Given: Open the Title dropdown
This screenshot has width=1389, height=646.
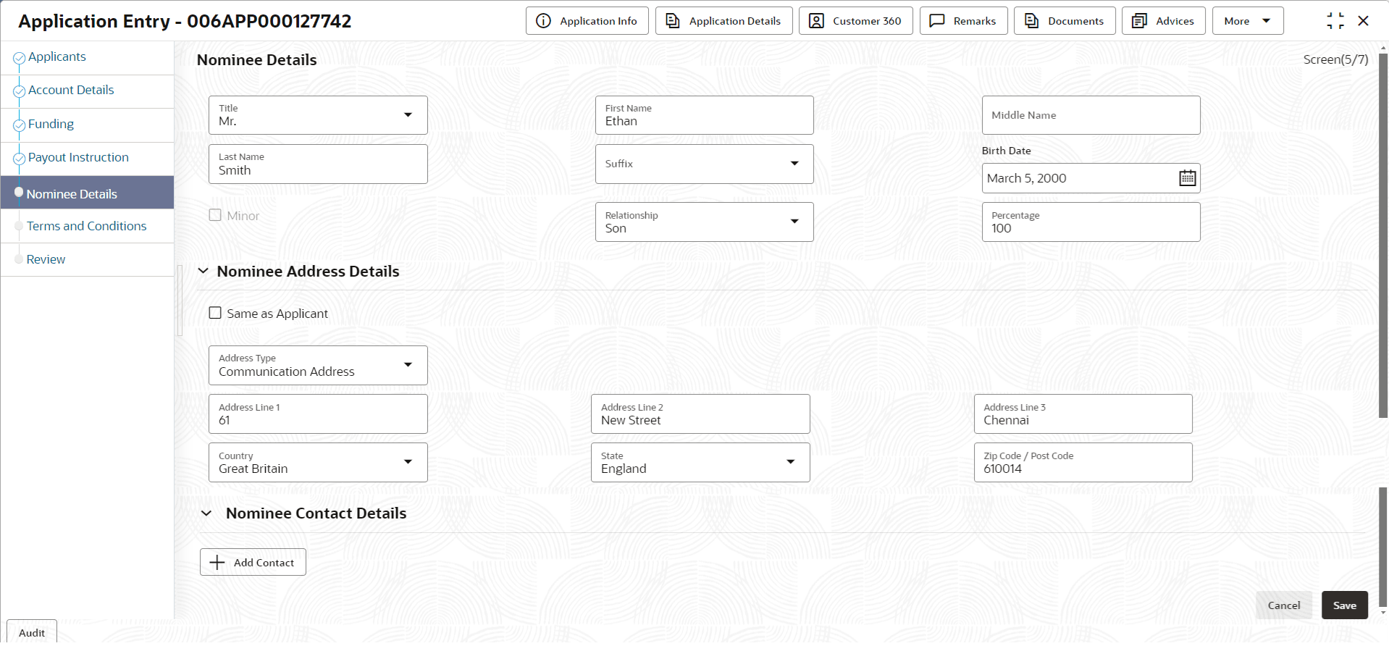Looking at the screenshot, I should [318, 115].
